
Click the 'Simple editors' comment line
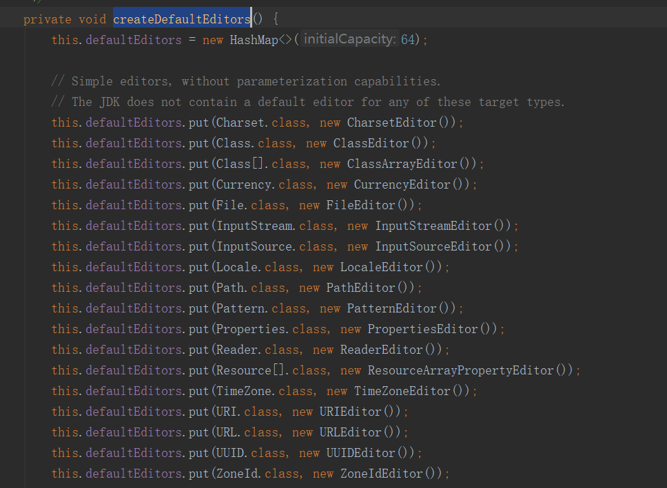click(x=245, y=81)
